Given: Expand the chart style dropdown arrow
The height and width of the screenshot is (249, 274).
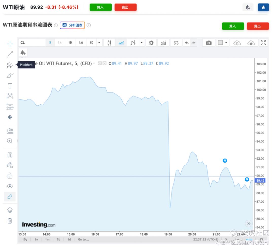Looking at the screenshot, I should 142,43.
